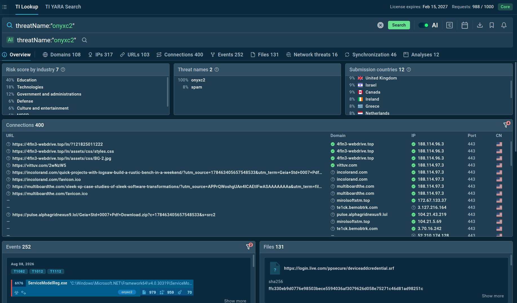This screenshot has width=517, height=303.
Task: Select the sha256 hash value text
Action: point(346,289)
